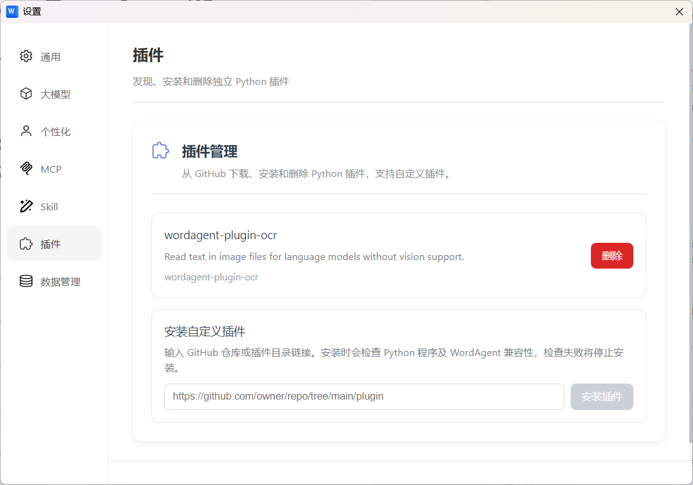Click the 插件管理 section heading
The width and height of the screenshot is (693, 485).
pyautogui.click(x=210, y=151)
